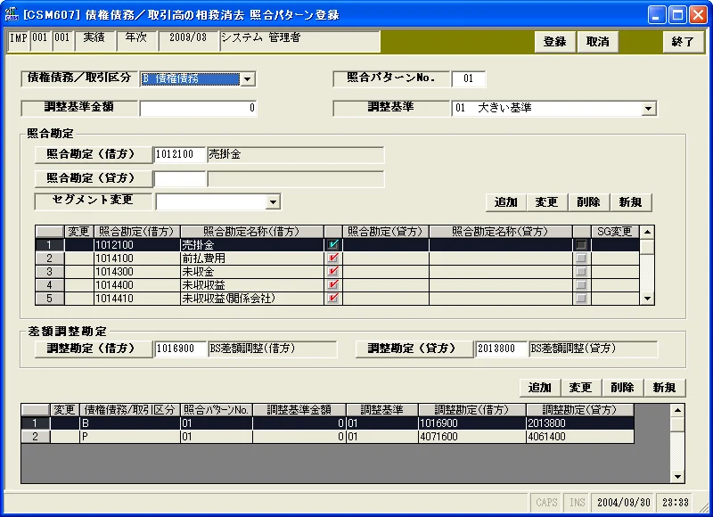Screen dimensions: 713x517
Task: Click 削除 button above bottom grid
Action: [x=622, y=388]
